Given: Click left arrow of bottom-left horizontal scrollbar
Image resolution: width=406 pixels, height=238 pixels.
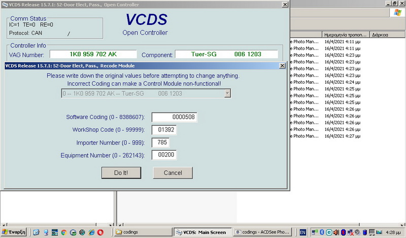Looking at the screenshot, I should coord(3,225).
